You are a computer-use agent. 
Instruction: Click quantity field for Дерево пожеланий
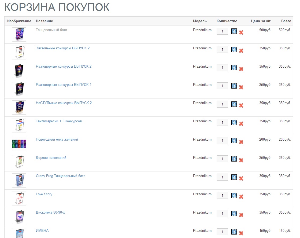click(x=222, y=159)
